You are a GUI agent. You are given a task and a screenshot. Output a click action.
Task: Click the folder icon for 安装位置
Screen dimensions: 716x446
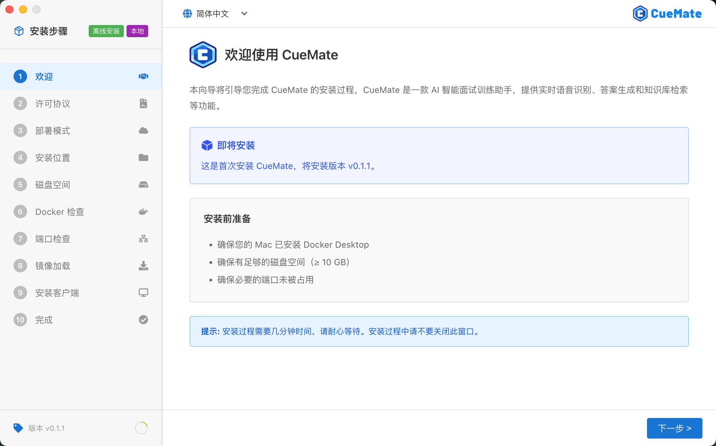point(143,157)
